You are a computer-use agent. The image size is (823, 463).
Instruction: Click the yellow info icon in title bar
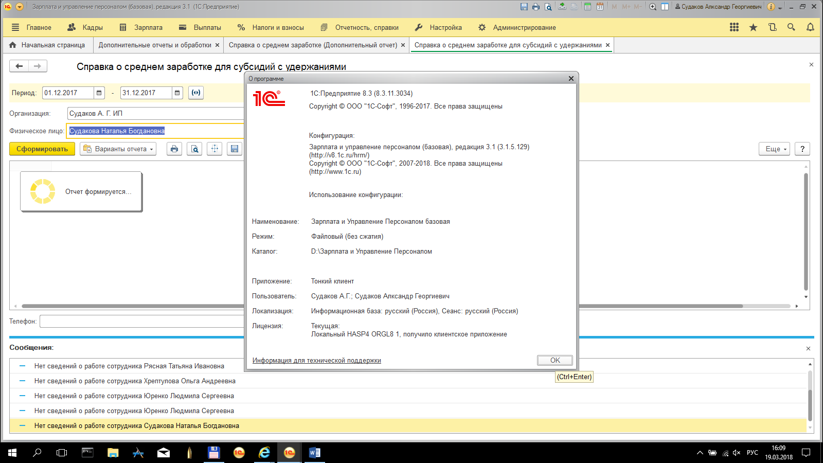771,7
